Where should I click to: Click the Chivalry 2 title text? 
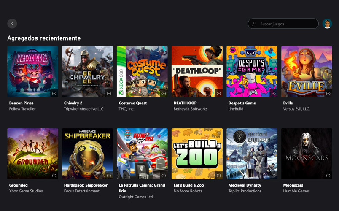[73, 103]
